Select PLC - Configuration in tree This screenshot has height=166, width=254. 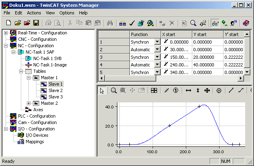[37, 116]
